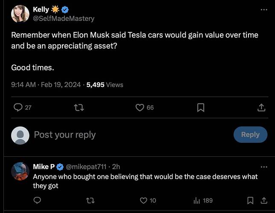Screen dimensions: 275x213
Task: Share Kelly's tweet via share icon
Action: pyautogui.click(x=261, y=107)
